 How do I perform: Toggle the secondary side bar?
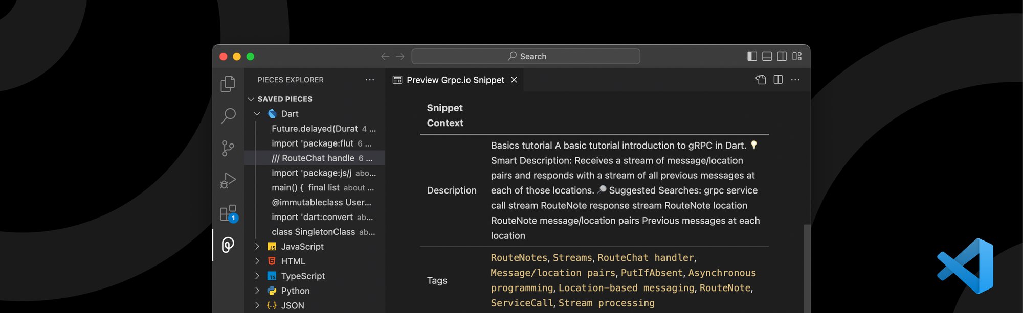click(x=782, y=56)
